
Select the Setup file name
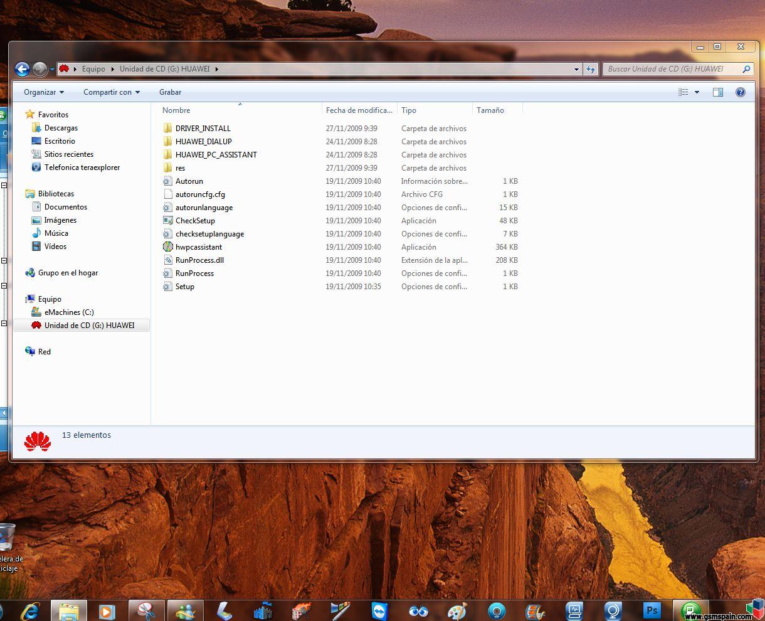[x=185, y=286]
